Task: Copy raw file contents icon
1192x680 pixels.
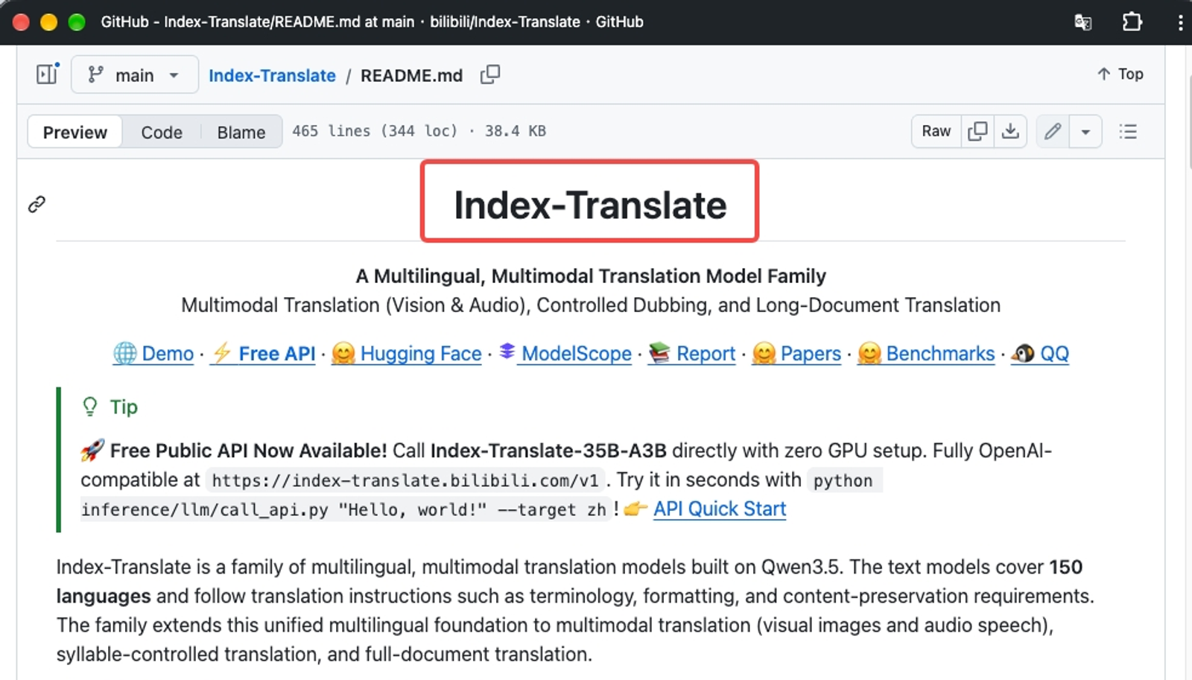Action: [977, 131]
